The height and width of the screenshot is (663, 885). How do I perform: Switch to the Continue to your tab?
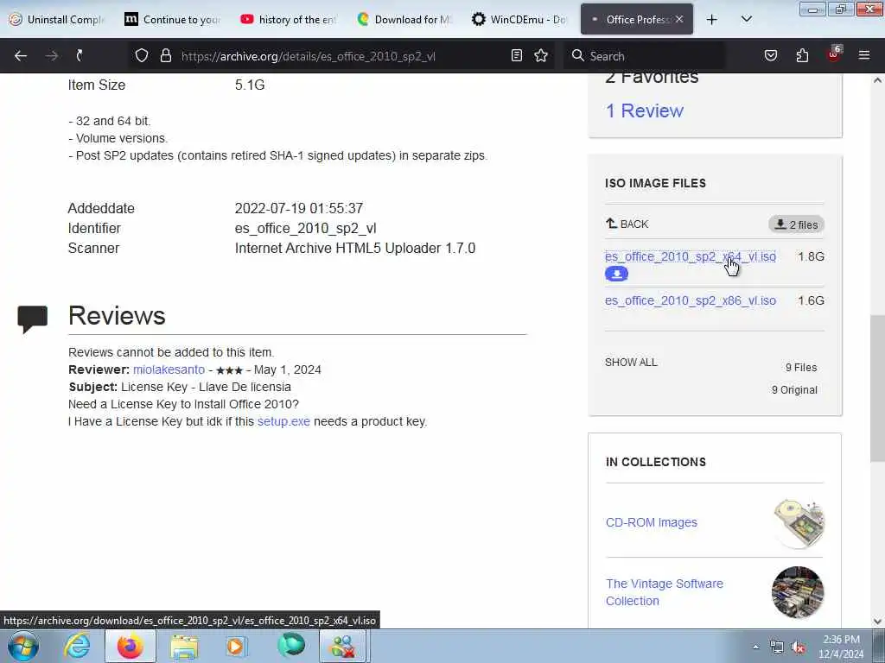[173, 20]
